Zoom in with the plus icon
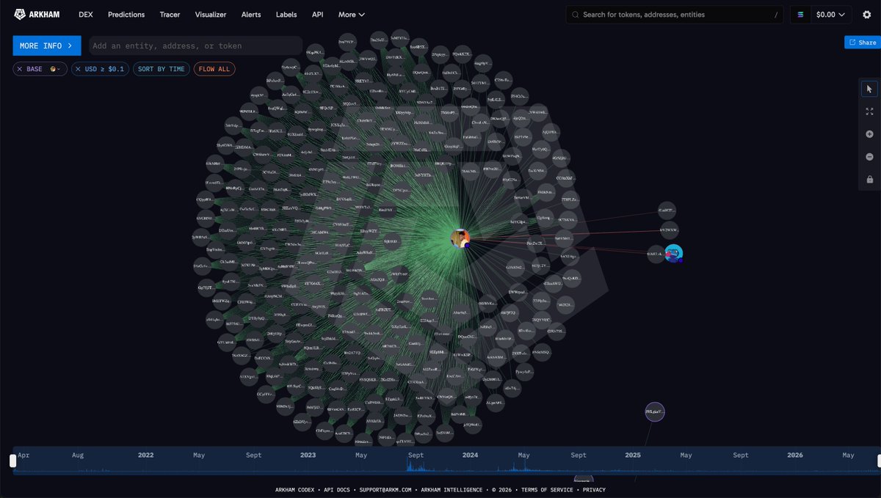 point(869,134)
